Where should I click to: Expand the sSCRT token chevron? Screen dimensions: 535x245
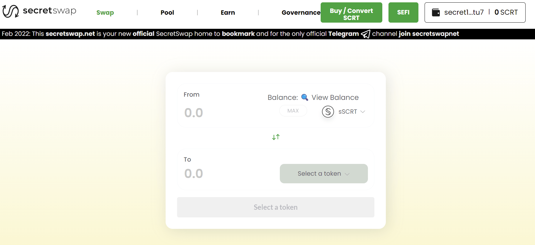pyautogui.click(x=363, y=112)
